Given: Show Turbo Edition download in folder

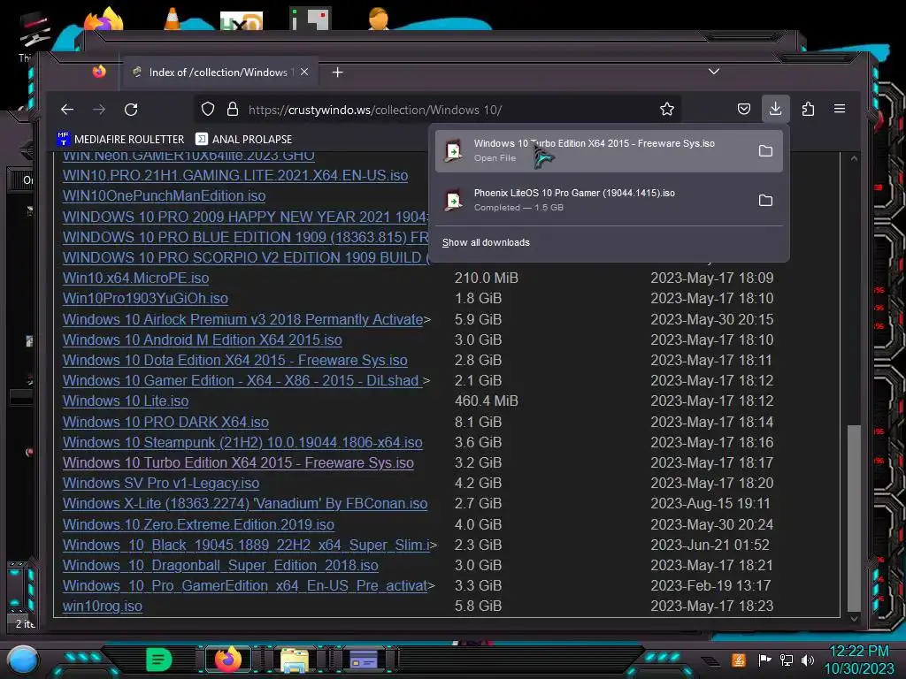Looking at the screenshot, I should (765, 150).
